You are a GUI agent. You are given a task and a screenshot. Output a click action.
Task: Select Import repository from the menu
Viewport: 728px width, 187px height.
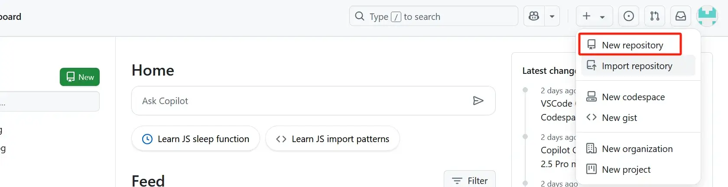pyautogui.click(x=637, y=66)
